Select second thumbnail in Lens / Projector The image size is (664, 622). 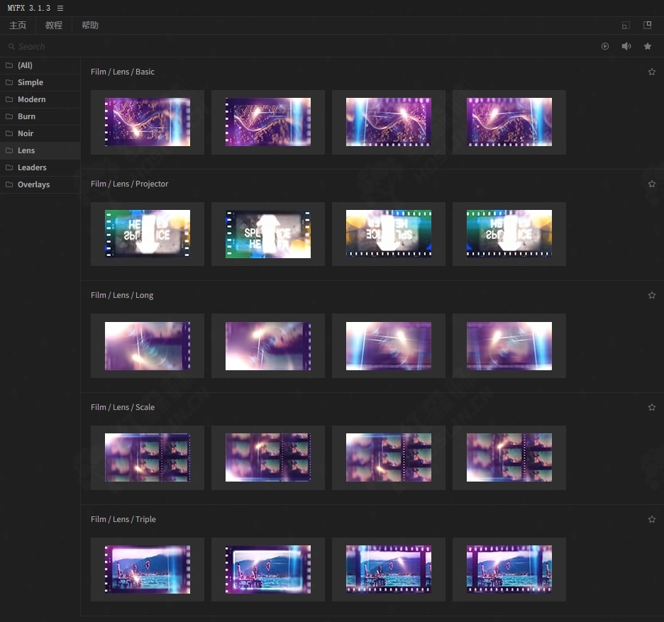(x=268, y=234)
